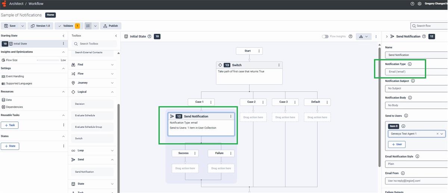Image resolution: width=448 pixels, height=193 pixels.
Task: Click the Search Toolbox input field
Action: (x=96, y=44)
